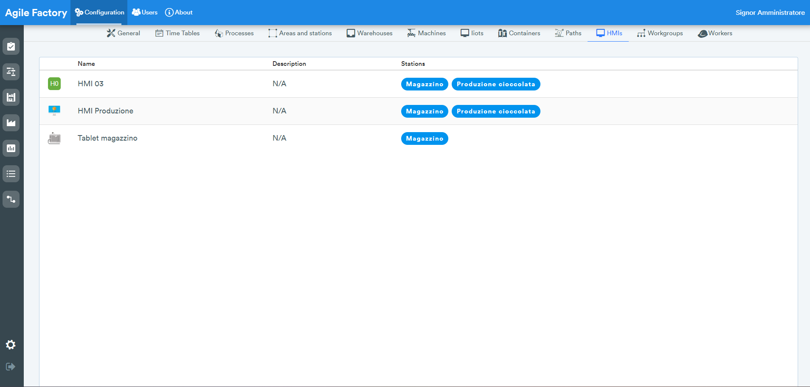Select the Configuration menu text
810x387 pixels.
click(104, 12)
